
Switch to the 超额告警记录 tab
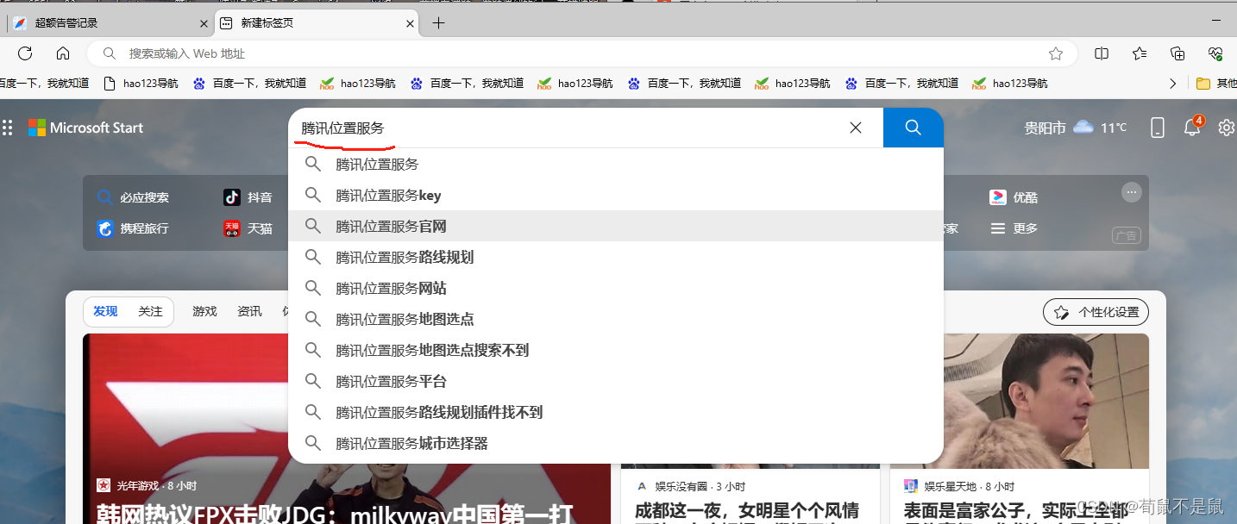[x=106, y=23]
